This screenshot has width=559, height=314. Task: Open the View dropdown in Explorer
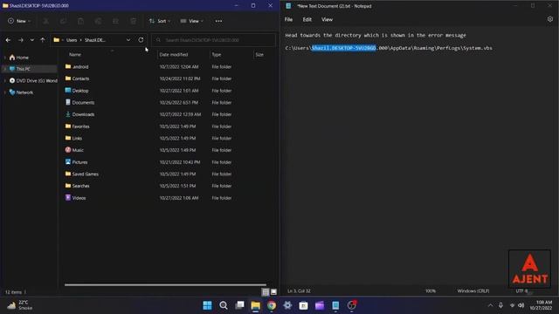click(192, 21)
